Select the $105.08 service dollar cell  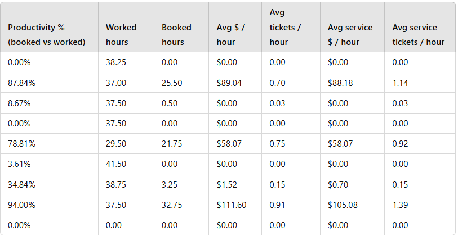point(352,205)
